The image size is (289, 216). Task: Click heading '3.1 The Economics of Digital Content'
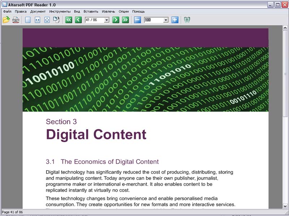(x=102, y=162)
